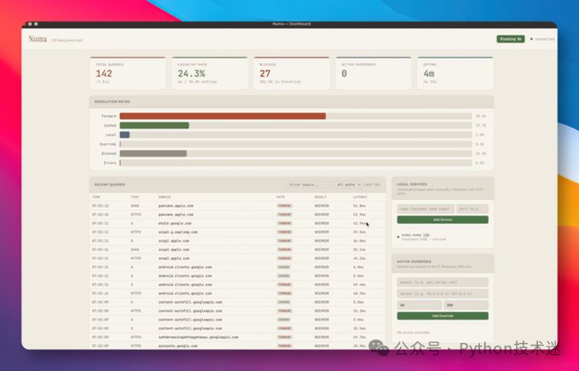Focus the Local Services port input
This screenshot has width=579, height=371.
click(x=473, y=208)
